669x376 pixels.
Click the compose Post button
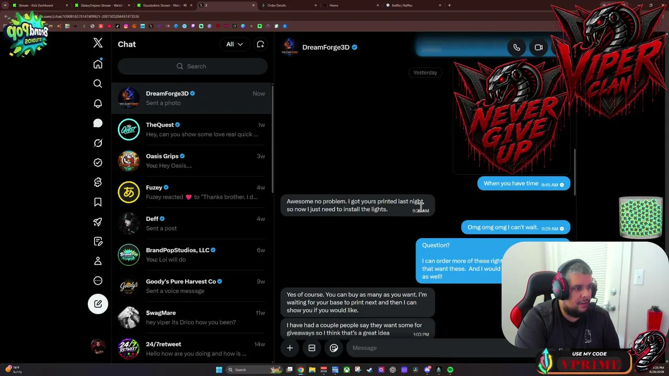pyautogui.click(x=98, y=304)
